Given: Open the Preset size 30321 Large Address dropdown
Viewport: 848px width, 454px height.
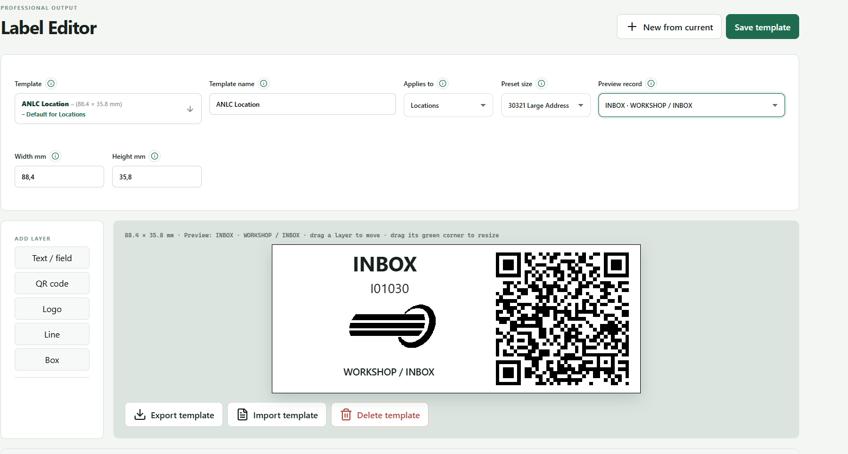Looking at the screenshot, I should (546, 105).
